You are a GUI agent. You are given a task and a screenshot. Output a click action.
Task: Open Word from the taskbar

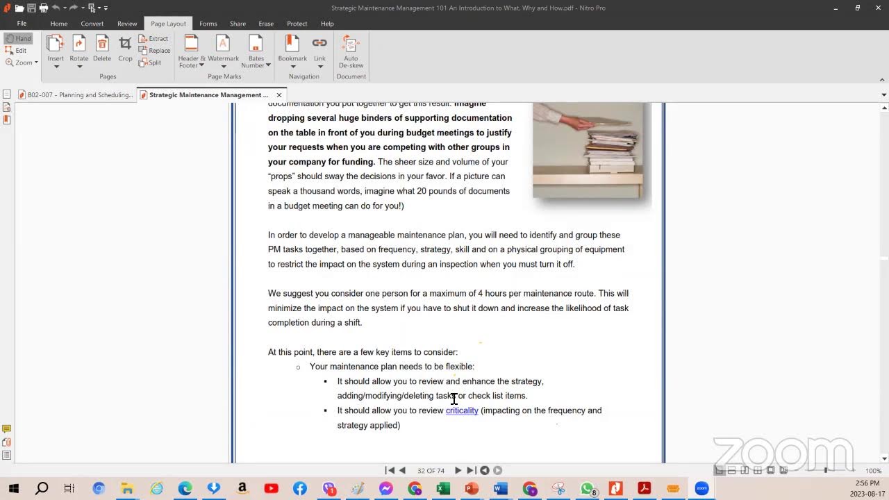500,489
